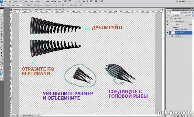
Task: Select the Quick Selection tool
Action: (2, 20)
